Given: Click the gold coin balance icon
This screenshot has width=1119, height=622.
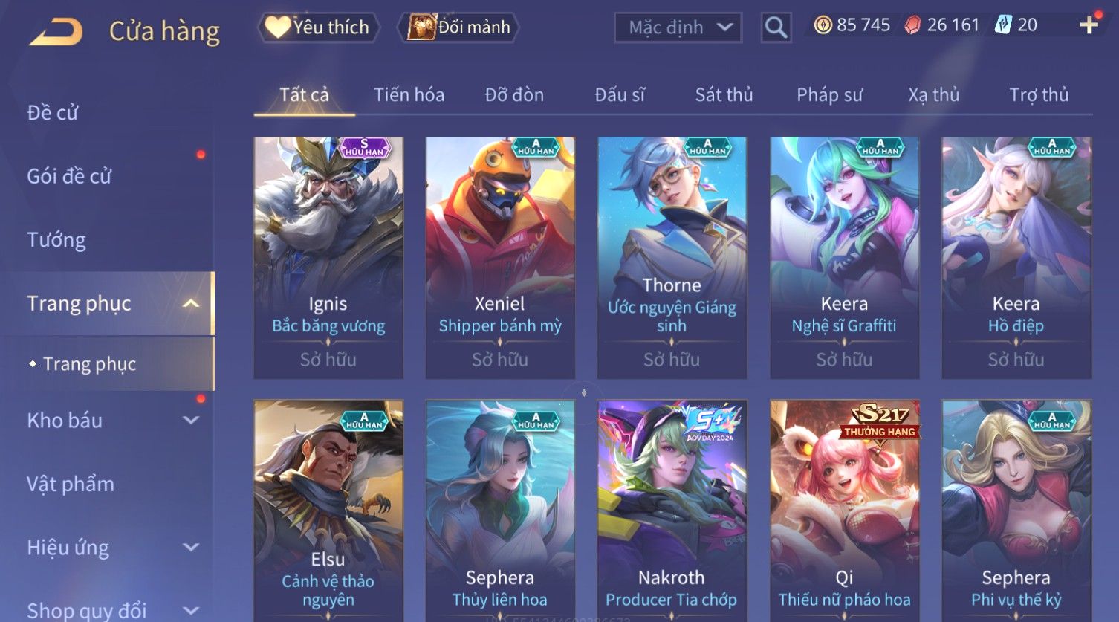Looking at the screenshot, I should tap(823, 25).
